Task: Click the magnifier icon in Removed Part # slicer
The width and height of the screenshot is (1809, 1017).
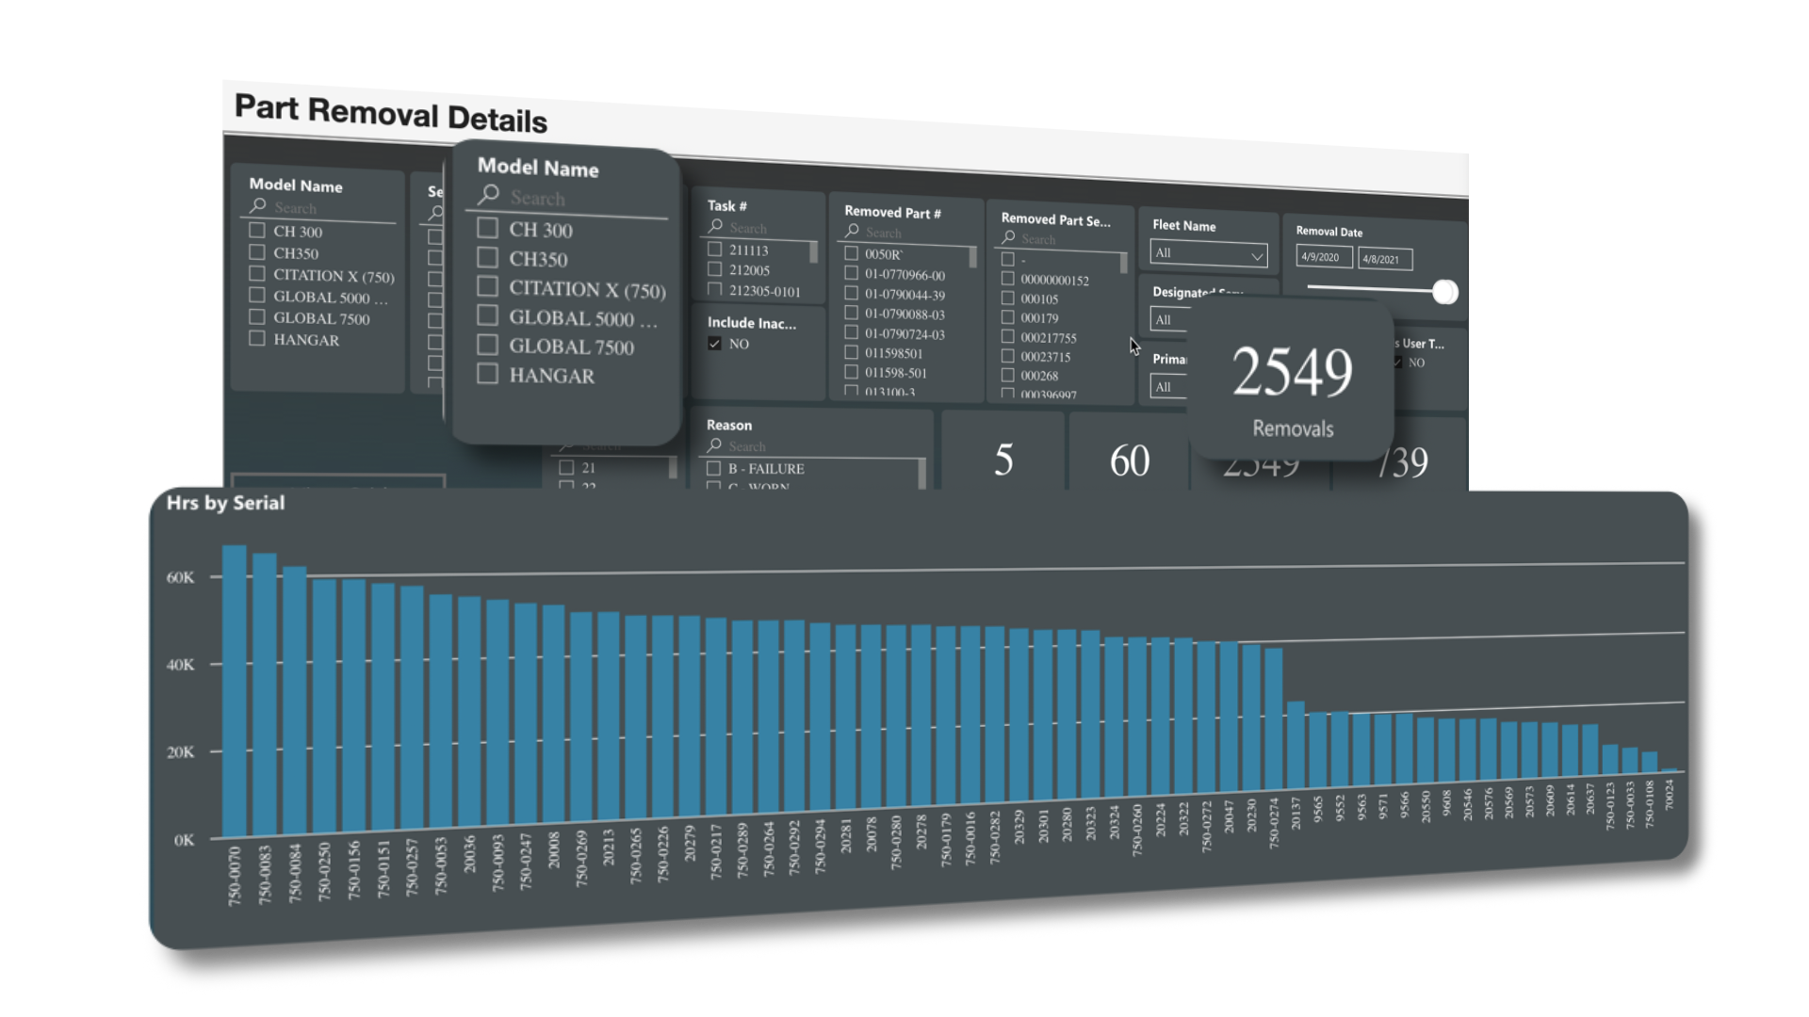Action: pyautogui.click(x=852, y=231)
